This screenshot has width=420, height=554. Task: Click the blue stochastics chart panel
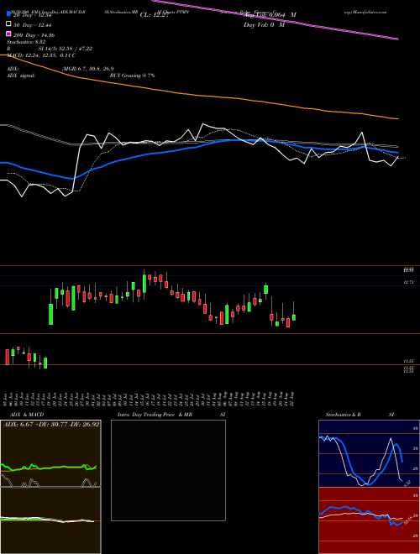coord(369,453)
